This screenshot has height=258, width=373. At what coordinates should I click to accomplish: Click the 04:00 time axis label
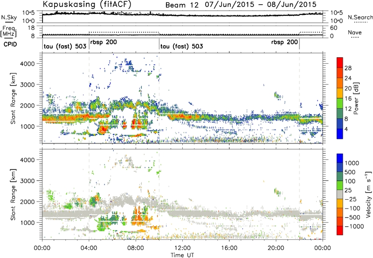click(x=89, y=248)
